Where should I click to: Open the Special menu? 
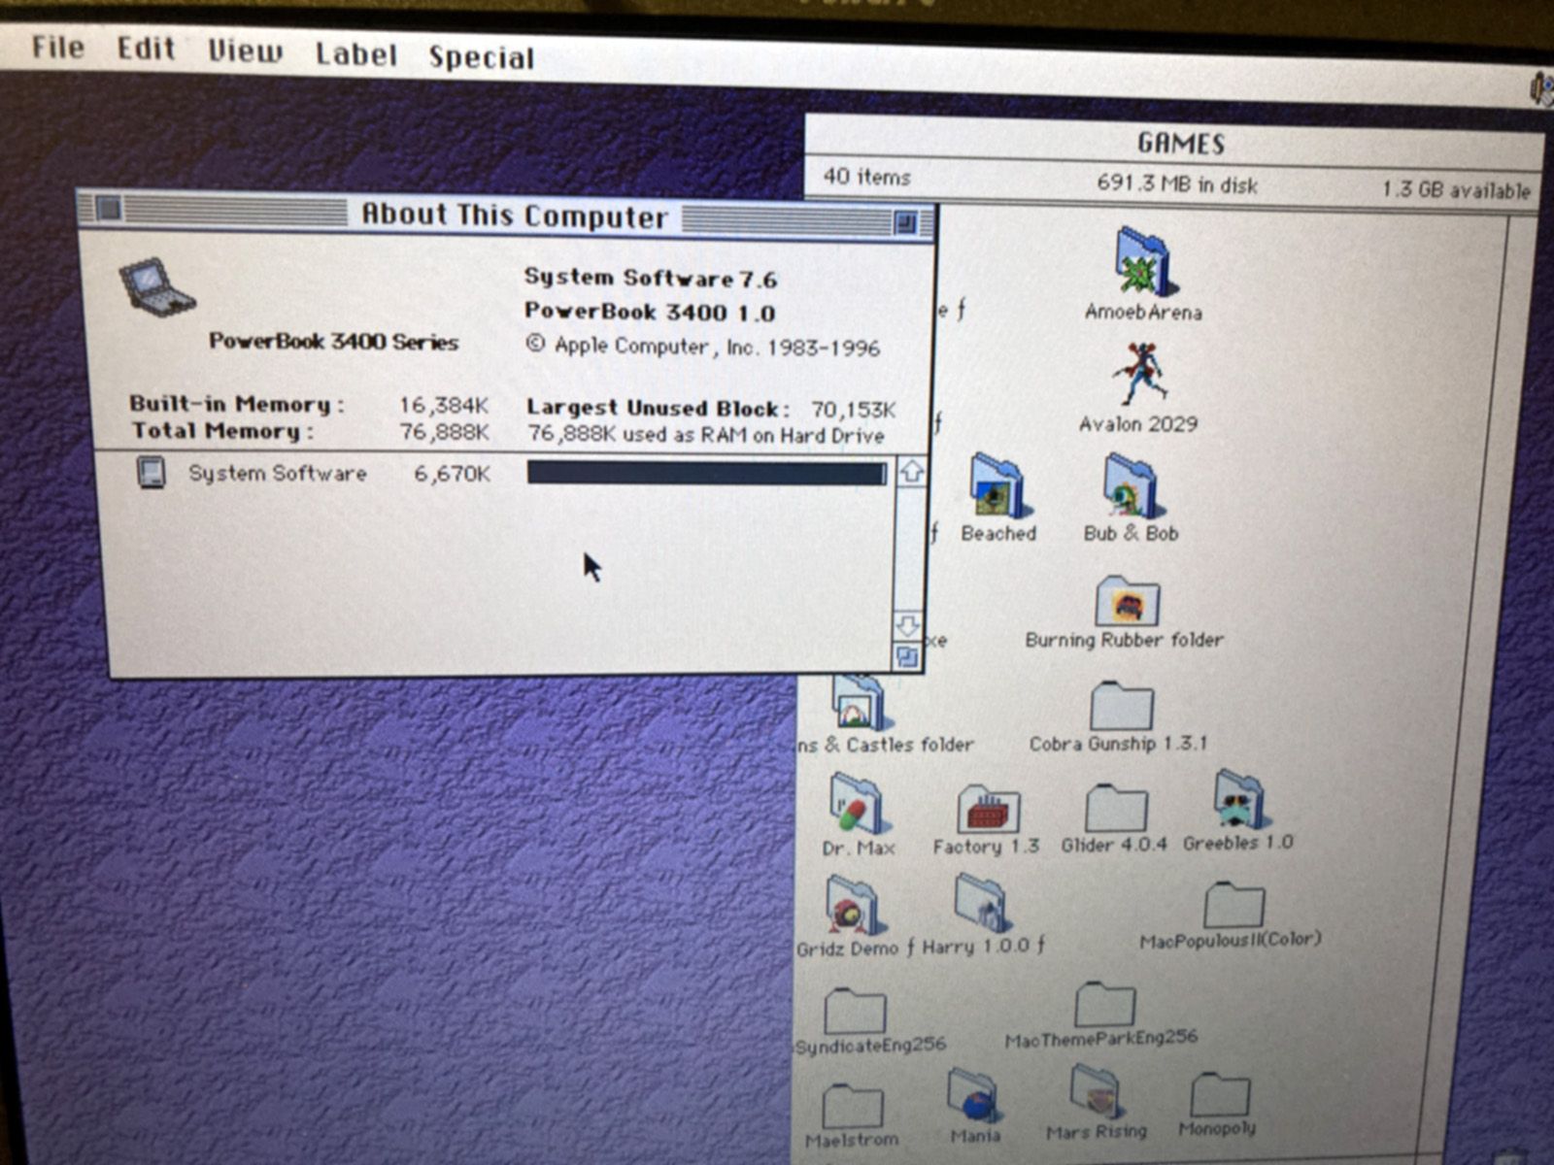[x=482, y=57]
